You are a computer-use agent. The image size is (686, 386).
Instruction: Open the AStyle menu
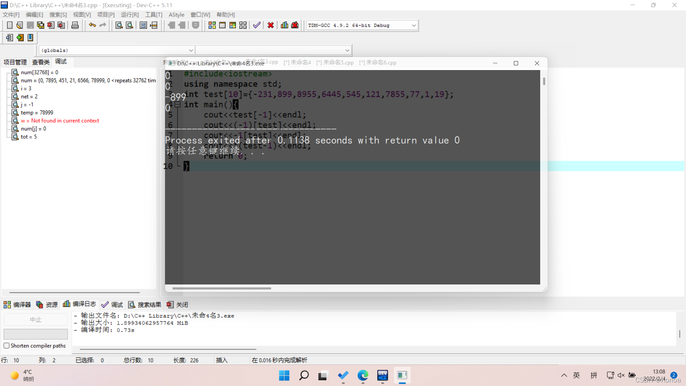click(176, 15)
